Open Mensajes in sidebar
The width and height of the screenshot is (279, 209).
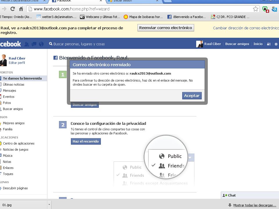point(9,91)
